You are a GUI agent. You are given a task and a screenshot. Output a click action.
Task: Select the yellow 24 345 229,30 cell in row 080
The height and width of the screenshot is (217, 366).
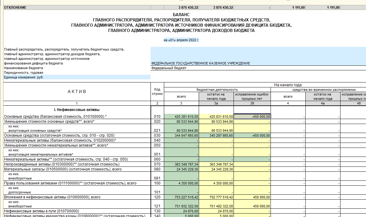(x=216, y=169)
